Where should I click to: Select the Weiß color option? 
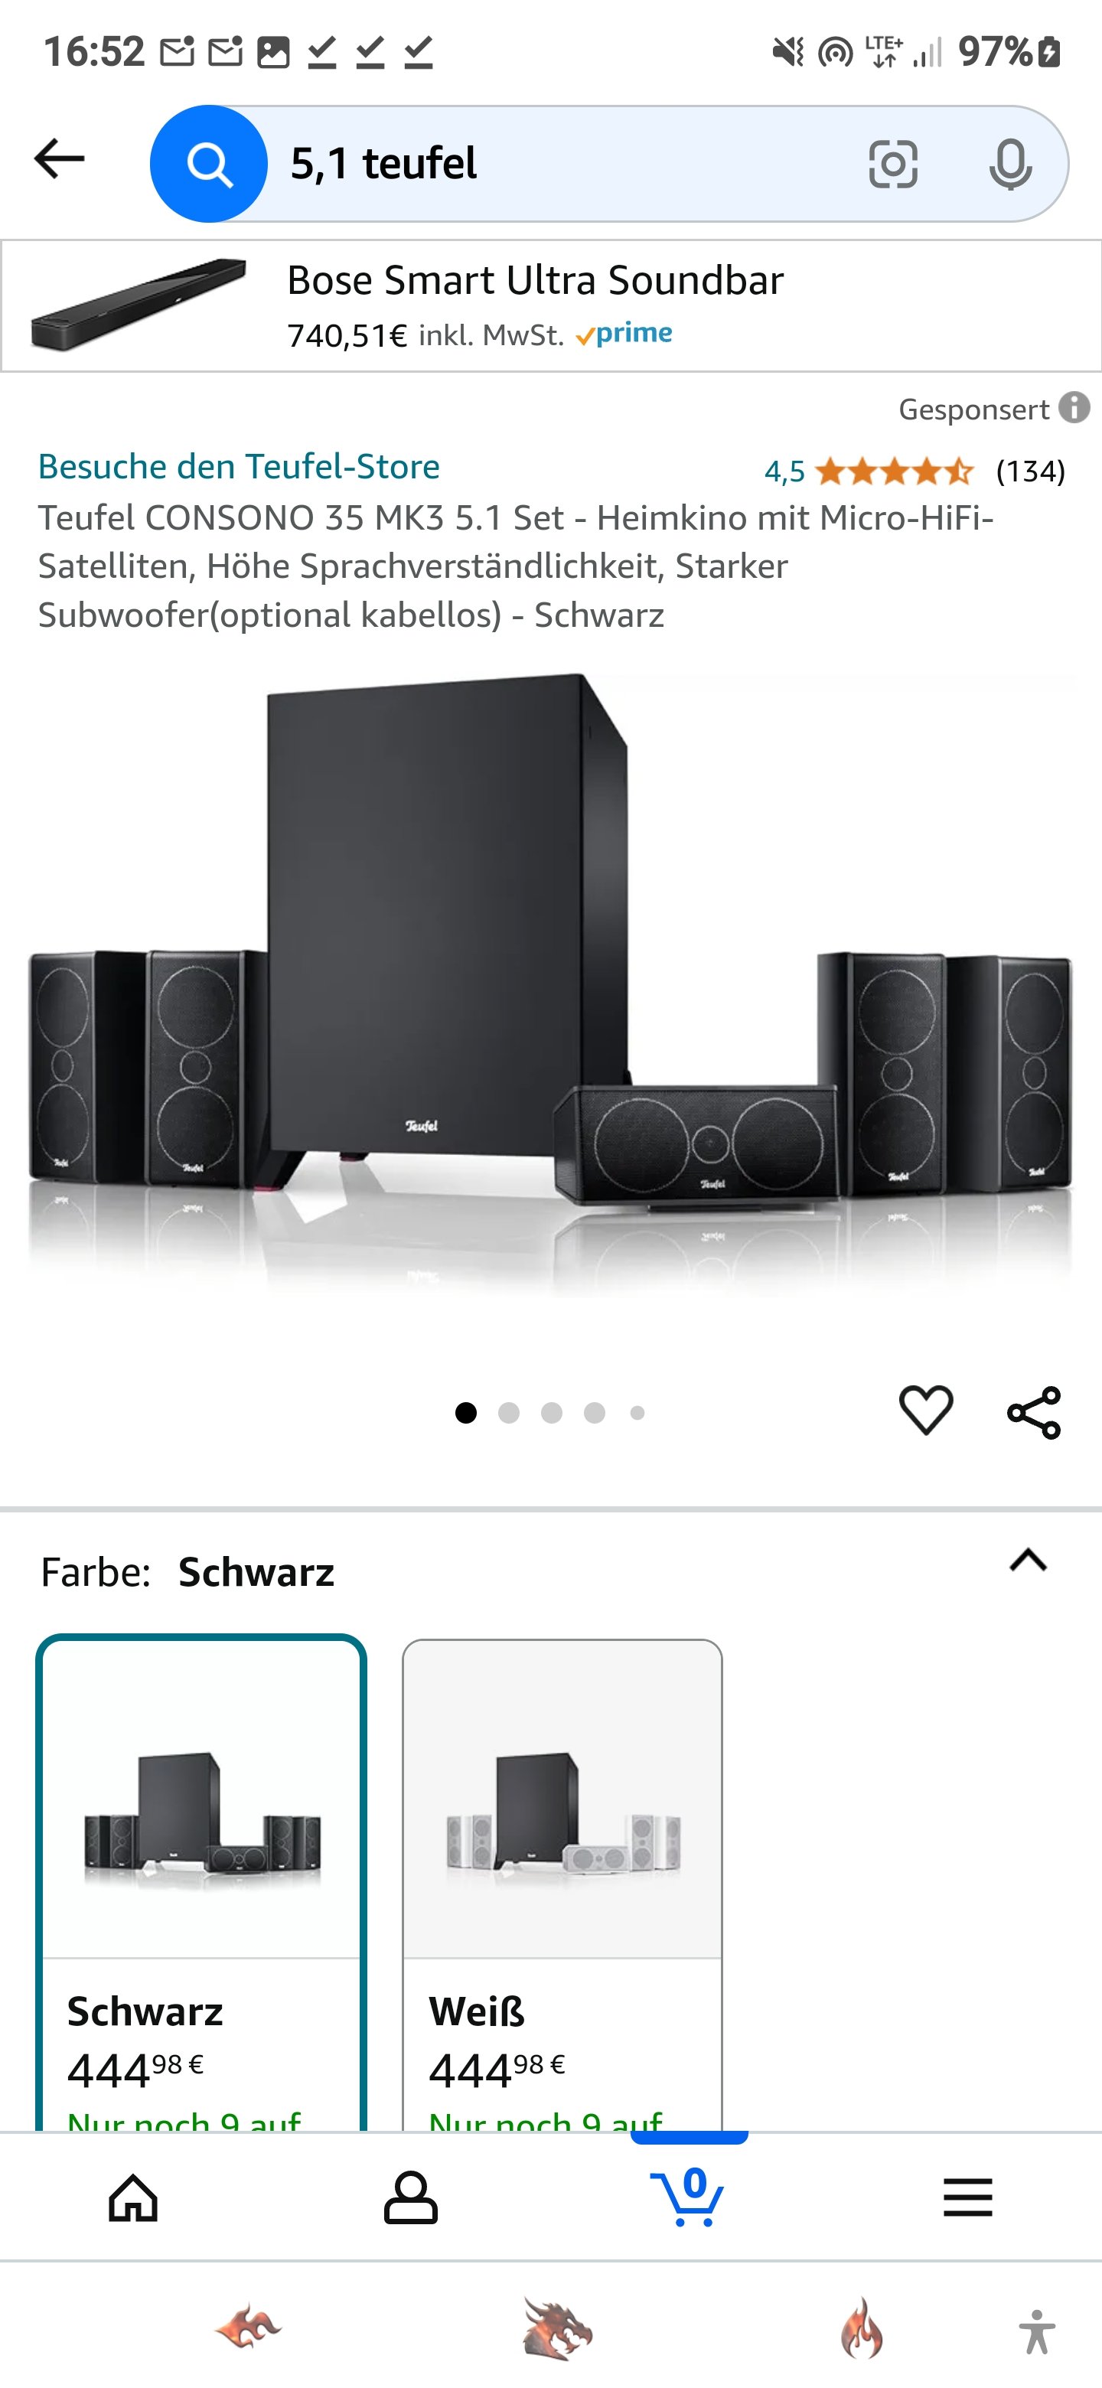(x=562, y=1883)
